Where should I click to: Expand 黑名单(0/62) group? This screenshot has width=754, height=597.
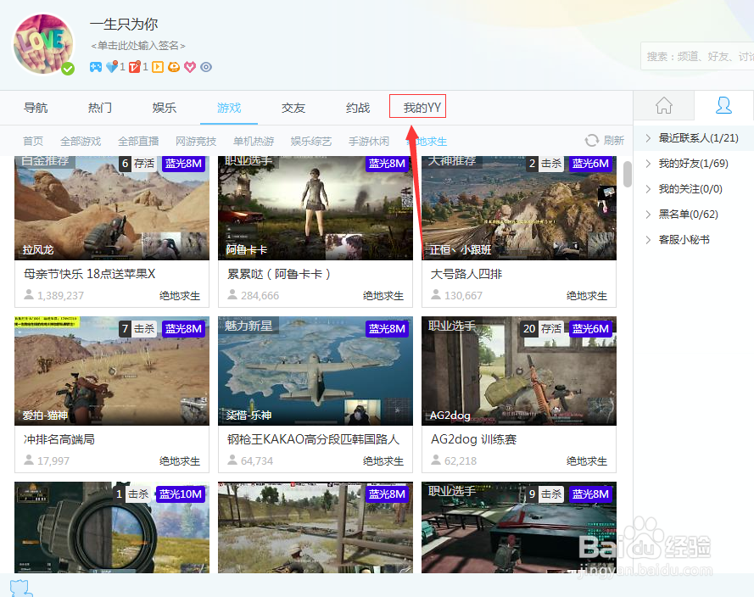[693, 215]
